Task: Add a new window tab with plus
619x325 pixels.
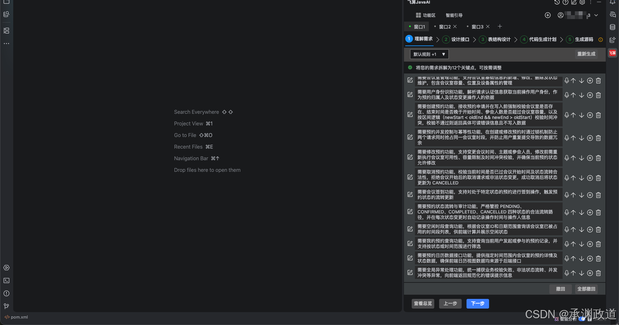Action: click(x=500, y=27)
